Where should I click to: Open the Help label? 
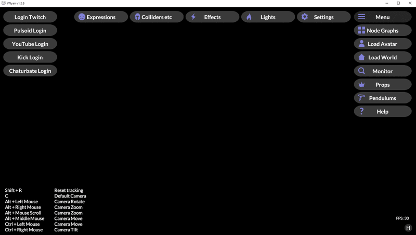coord(383,112)
